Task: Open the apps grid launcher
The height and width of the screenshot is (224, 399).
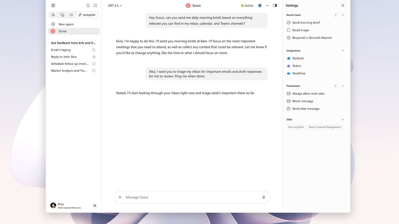Action: tap(95, 5)
